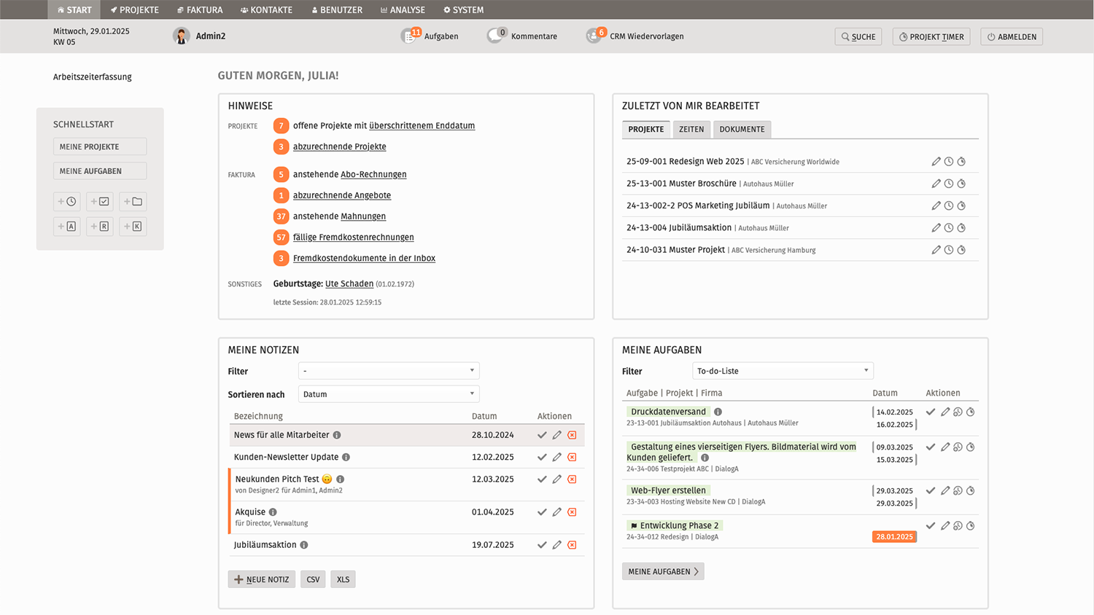Show info for the Jubiläumsaktion note
This screenshot has width=1094, height=615.
[x=304, y=545]
